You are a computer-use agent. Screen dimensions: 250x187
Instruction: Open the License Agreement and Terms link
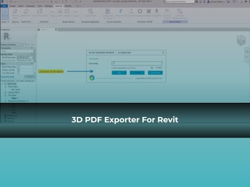(123, 68)
